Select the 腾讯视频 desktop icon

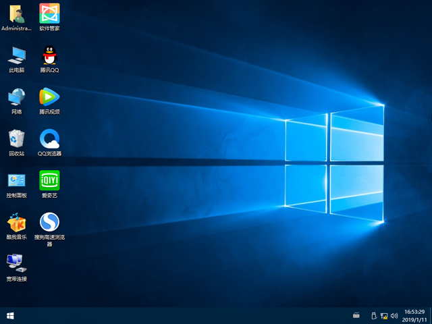coord(49,97)
